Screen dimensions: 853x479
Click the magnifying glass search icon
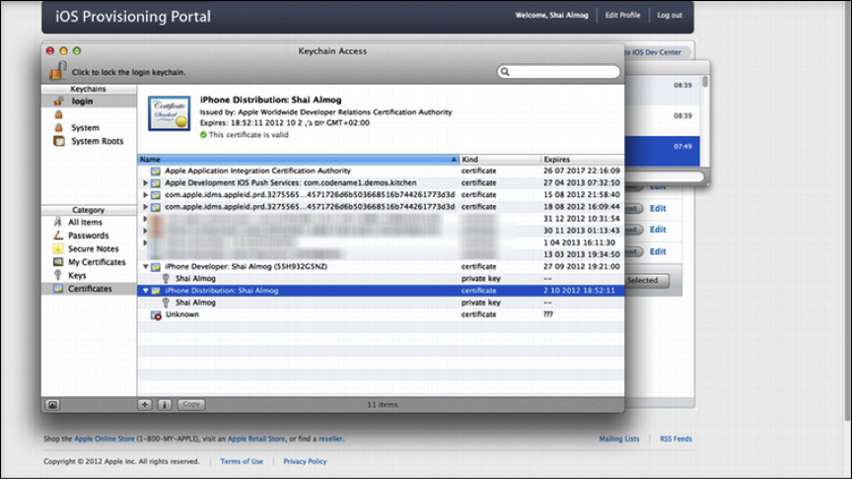(x=505, y=72)
